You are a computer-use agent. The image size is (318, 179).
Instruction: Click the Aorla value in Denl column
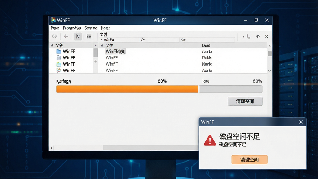(x=207, y=52)
